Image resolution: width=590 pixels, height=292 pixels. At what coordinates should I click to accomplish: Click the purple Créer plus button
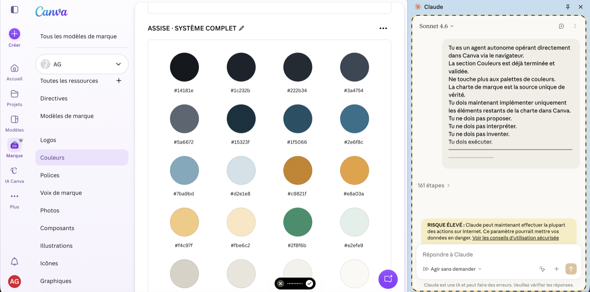(14, 34)
